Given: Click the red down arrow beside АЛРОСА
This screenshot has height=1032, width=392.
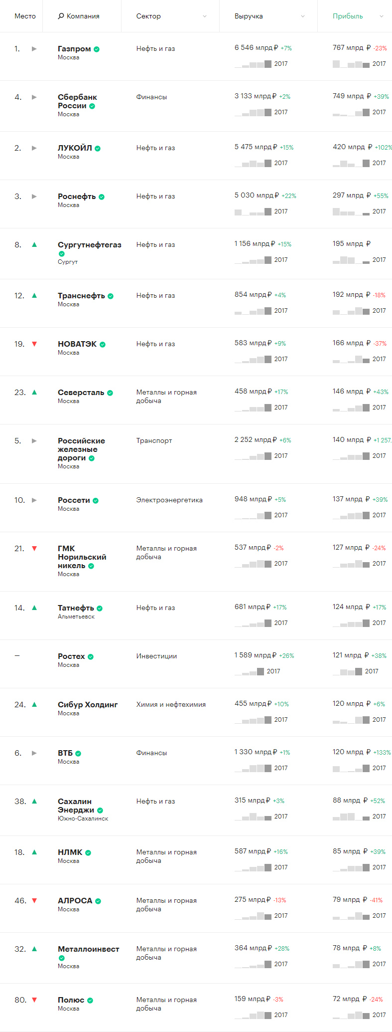Looking at the screenshot, I should coord(34,900).
